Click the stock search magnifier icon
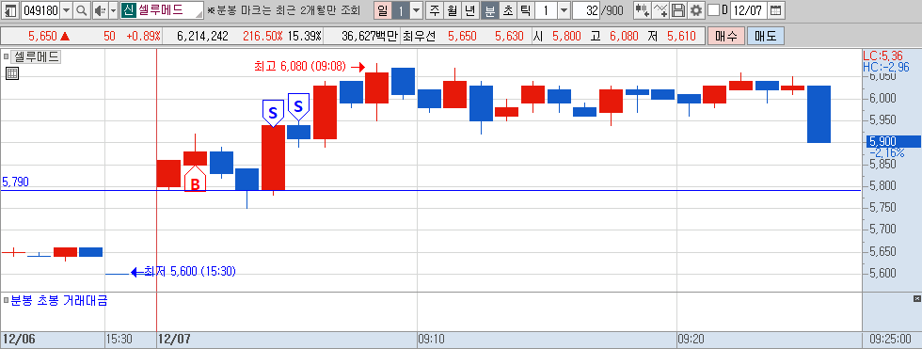The height and width of the screenshot is (349, 922). click(x=81, y=10)
